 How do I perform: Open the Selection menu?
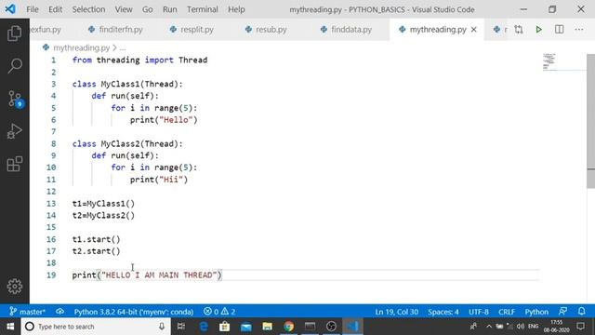coord(88,9)
